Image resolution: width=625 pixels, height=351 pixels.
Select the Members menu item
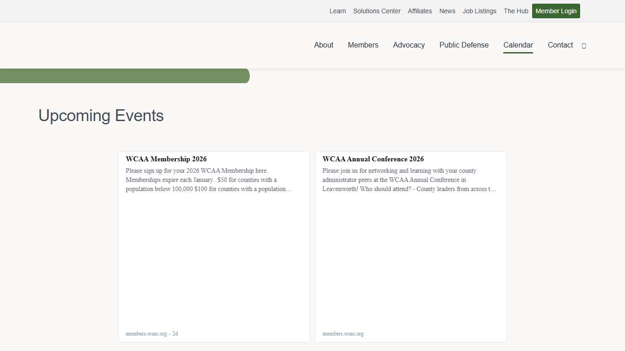click(363, 45)
